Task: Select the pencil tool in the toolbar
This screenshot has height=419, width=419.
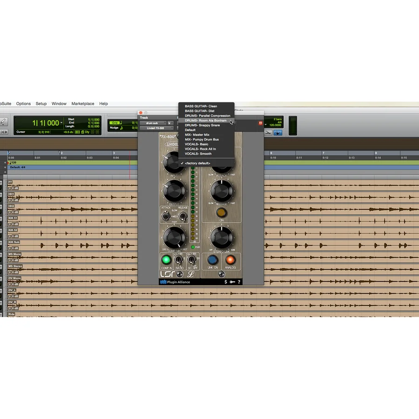Action: coord(3,122)
